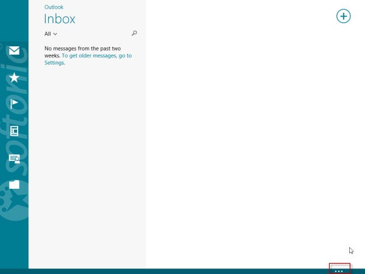The width and height of the screenshot is (365, 274).
Task: Open Flagged messages via flag icon
Action: [x=14, y=104]
